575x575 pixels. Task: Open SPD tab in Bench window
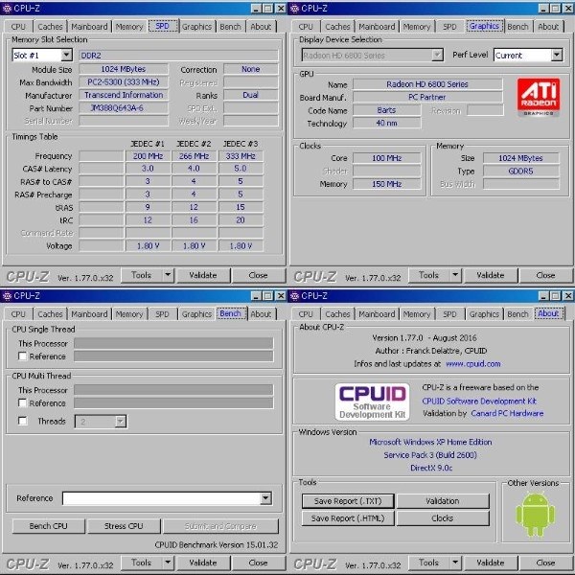(162, 314)
